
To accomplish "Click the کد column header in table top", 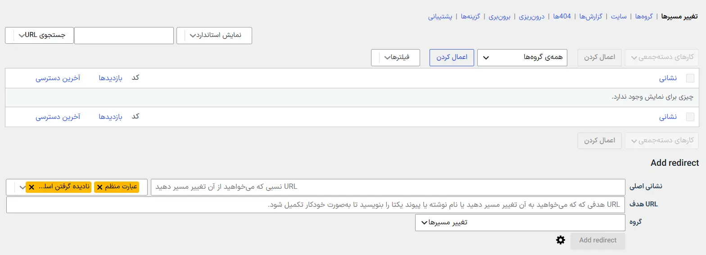I will click(136, 78).
